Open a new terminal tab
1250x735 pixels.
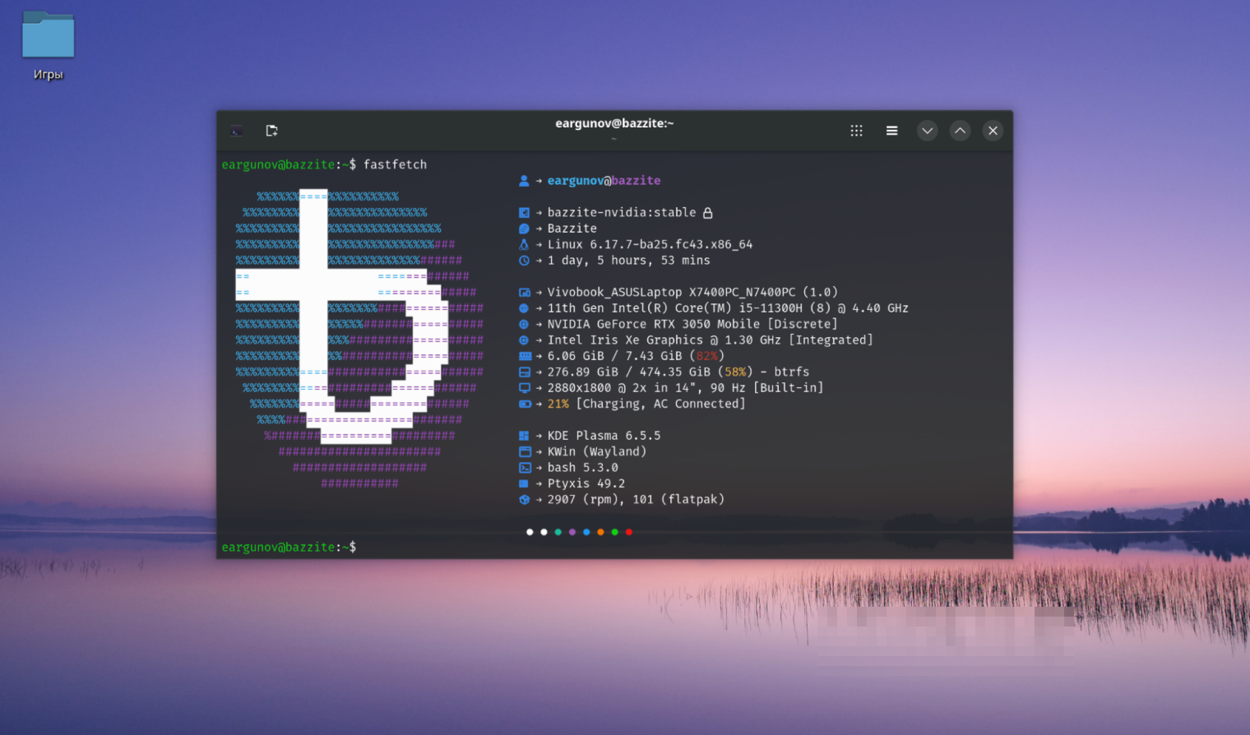[x=271, y=130]
